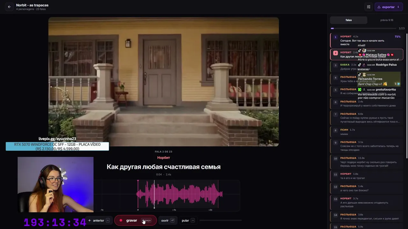Click the house video preview
The height and width of the screenshot is (229, 408).
164,82
